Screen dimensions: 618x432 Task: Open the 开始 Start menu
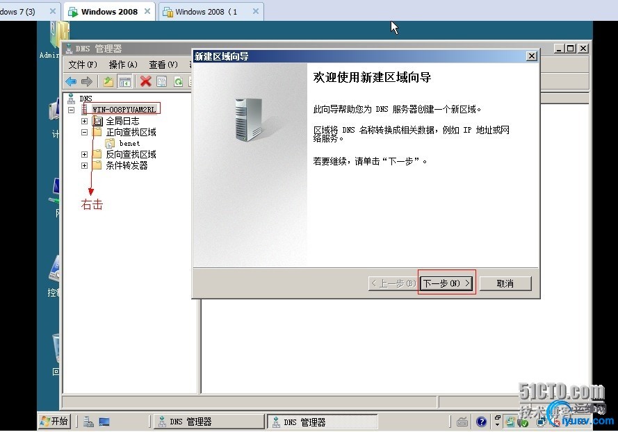coord(54,422)
